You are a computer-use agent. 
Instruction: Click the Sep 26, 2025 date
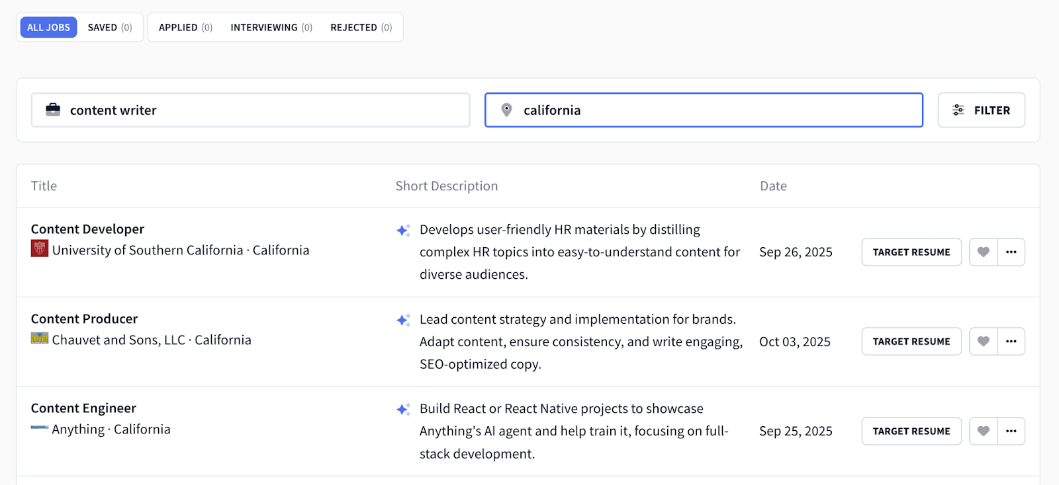[796, 252]
